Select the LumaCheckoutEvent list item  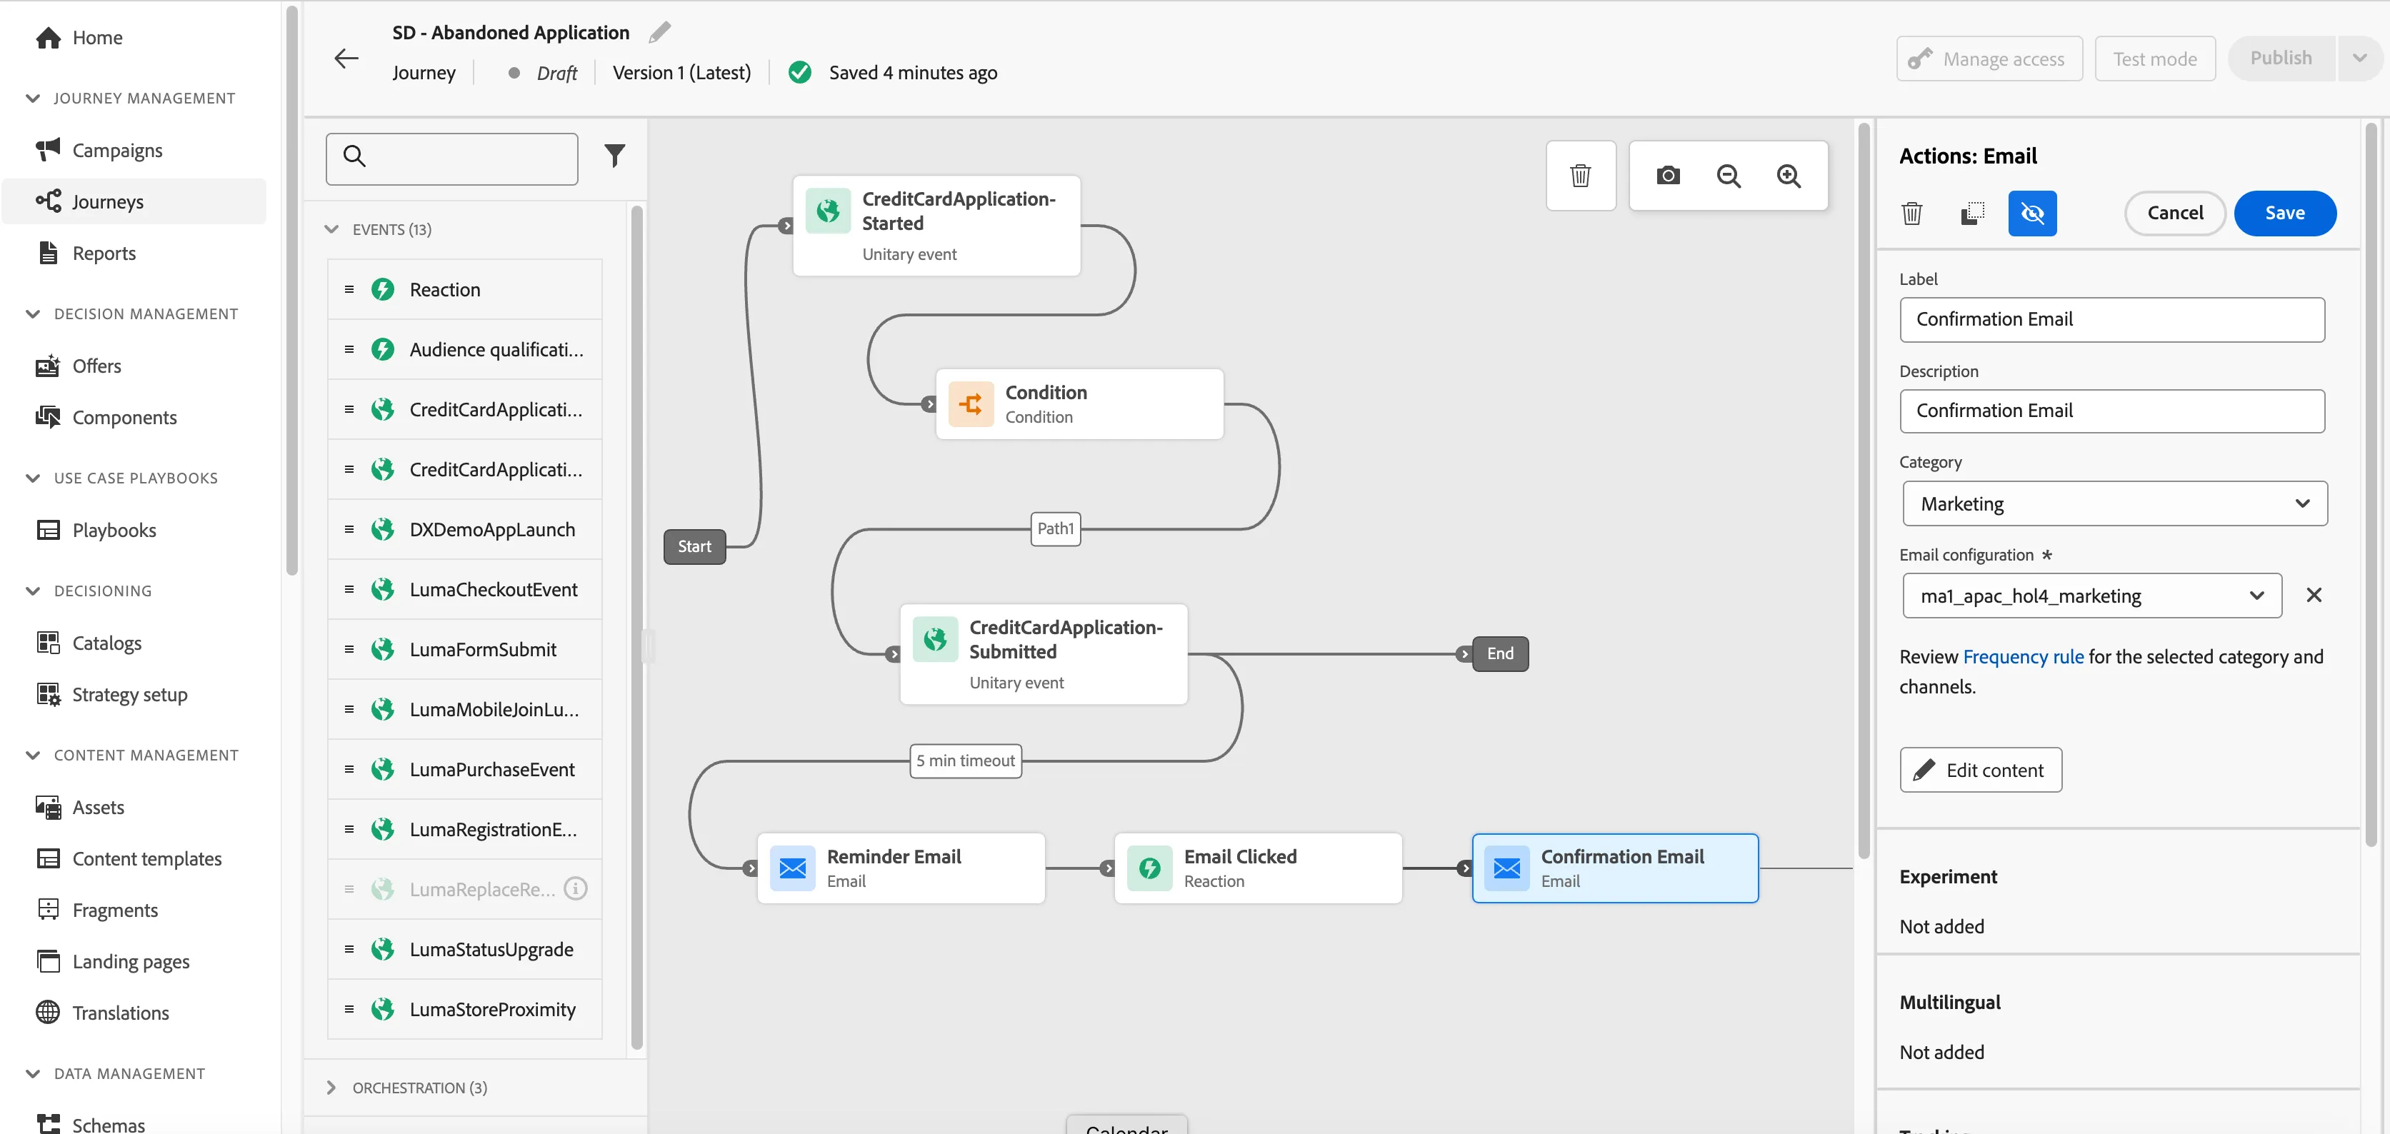pyautogui.click(x=465, y=589)
